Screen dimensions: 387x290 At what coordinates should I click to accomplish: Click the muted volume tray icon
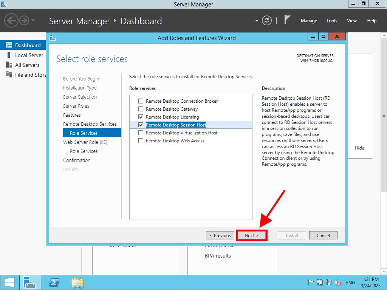[x=337, y=282]
